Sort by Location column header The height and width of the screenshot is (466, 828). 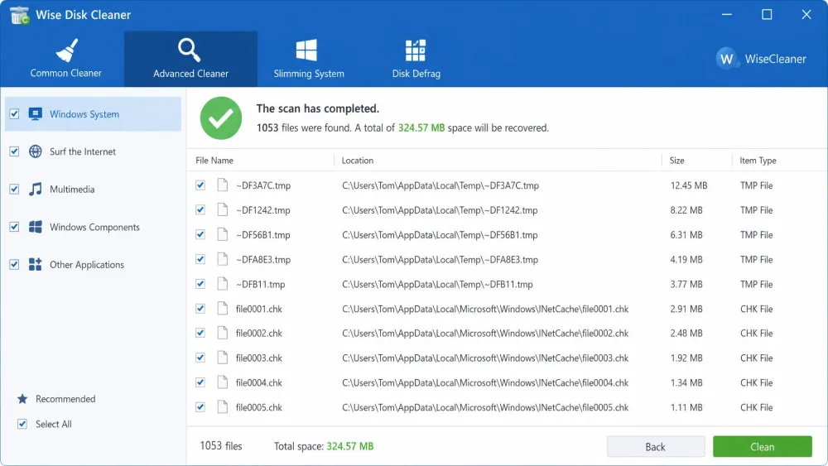(358, 161)
